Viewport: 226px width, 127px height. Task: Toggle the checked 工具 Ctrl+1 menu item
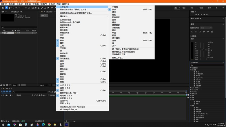tap(82, 46)
